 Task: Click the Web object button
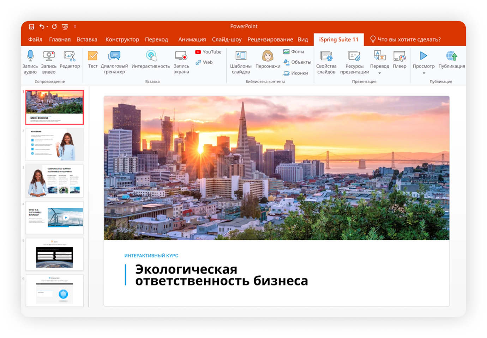pos(204,62)
